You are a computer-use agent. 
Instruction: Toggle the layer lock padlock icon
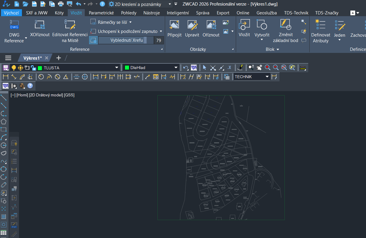pyautogui.click(x=33, y=68)
